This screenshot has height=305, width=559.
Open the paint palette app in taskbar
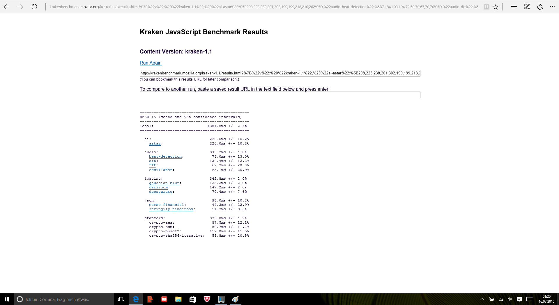(x=236, y=299)
